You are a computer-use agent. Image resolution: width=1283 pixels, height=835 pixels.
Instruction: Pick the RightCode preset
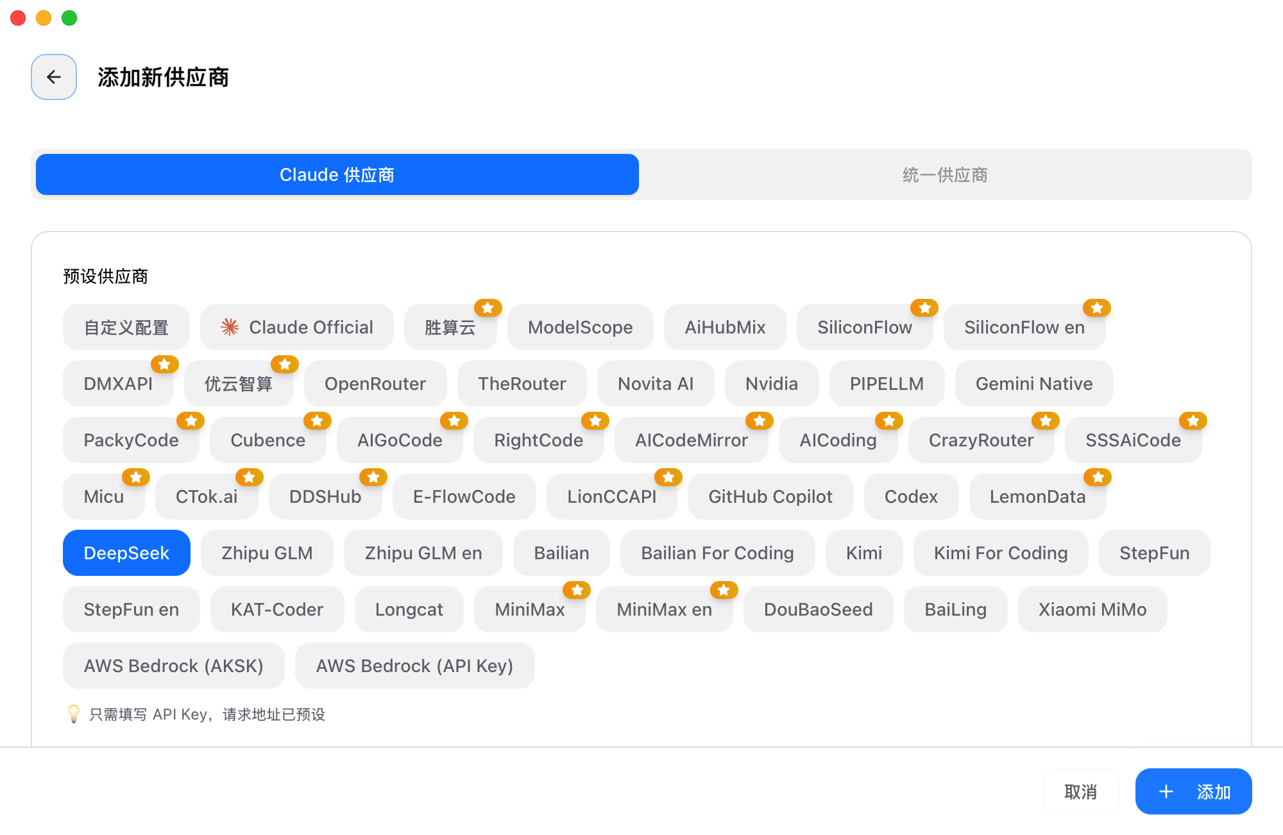(539, 440)
